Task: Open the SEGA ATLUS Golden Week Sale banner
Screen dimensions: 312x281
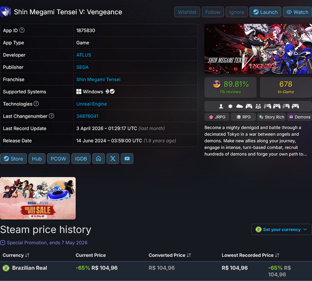Action: [38, 198]
